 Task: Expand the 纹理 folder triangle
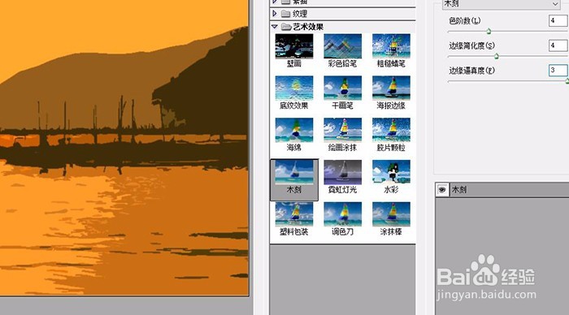pos(275,14)
